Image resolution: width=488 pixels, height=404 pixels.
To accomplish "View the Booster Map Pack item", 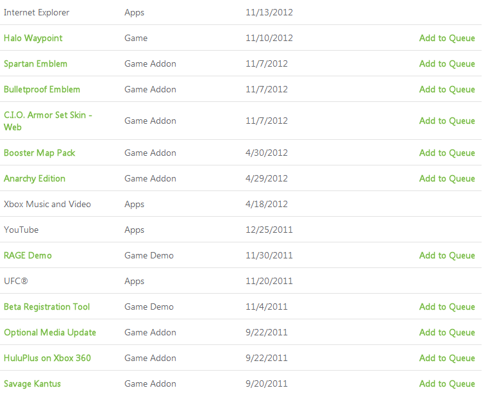I will coord(40,153).
